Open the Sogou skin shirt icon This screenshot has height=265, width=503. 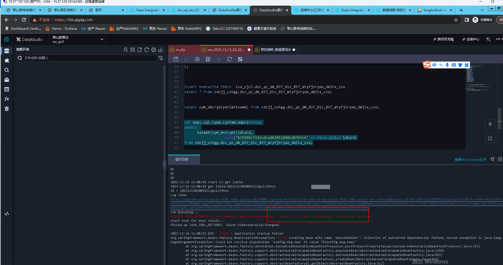point(460,65)
